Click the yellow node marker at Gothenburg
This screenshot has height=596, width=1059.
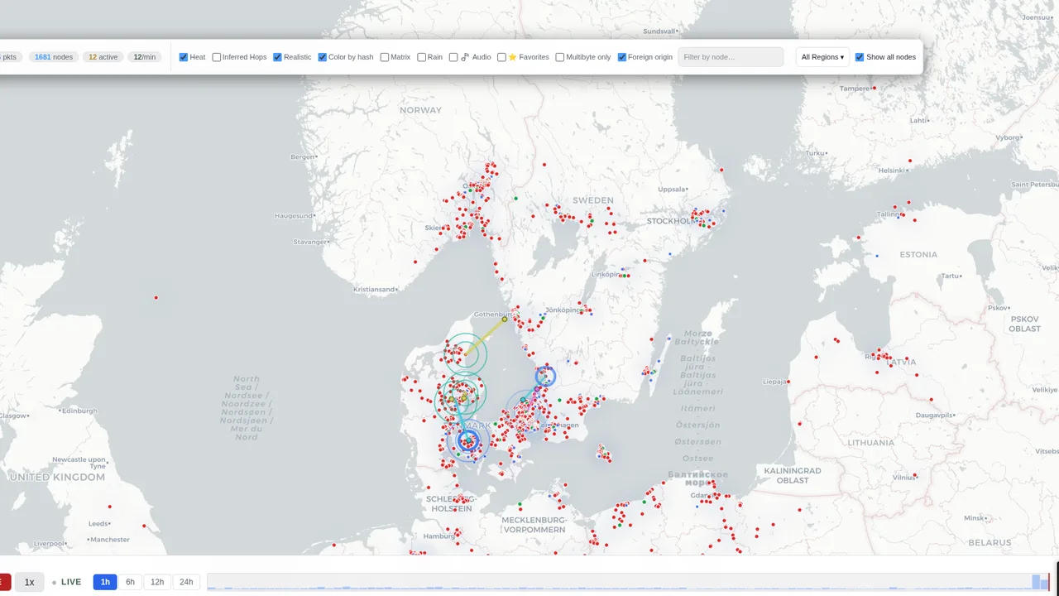(x=505, y=319)
